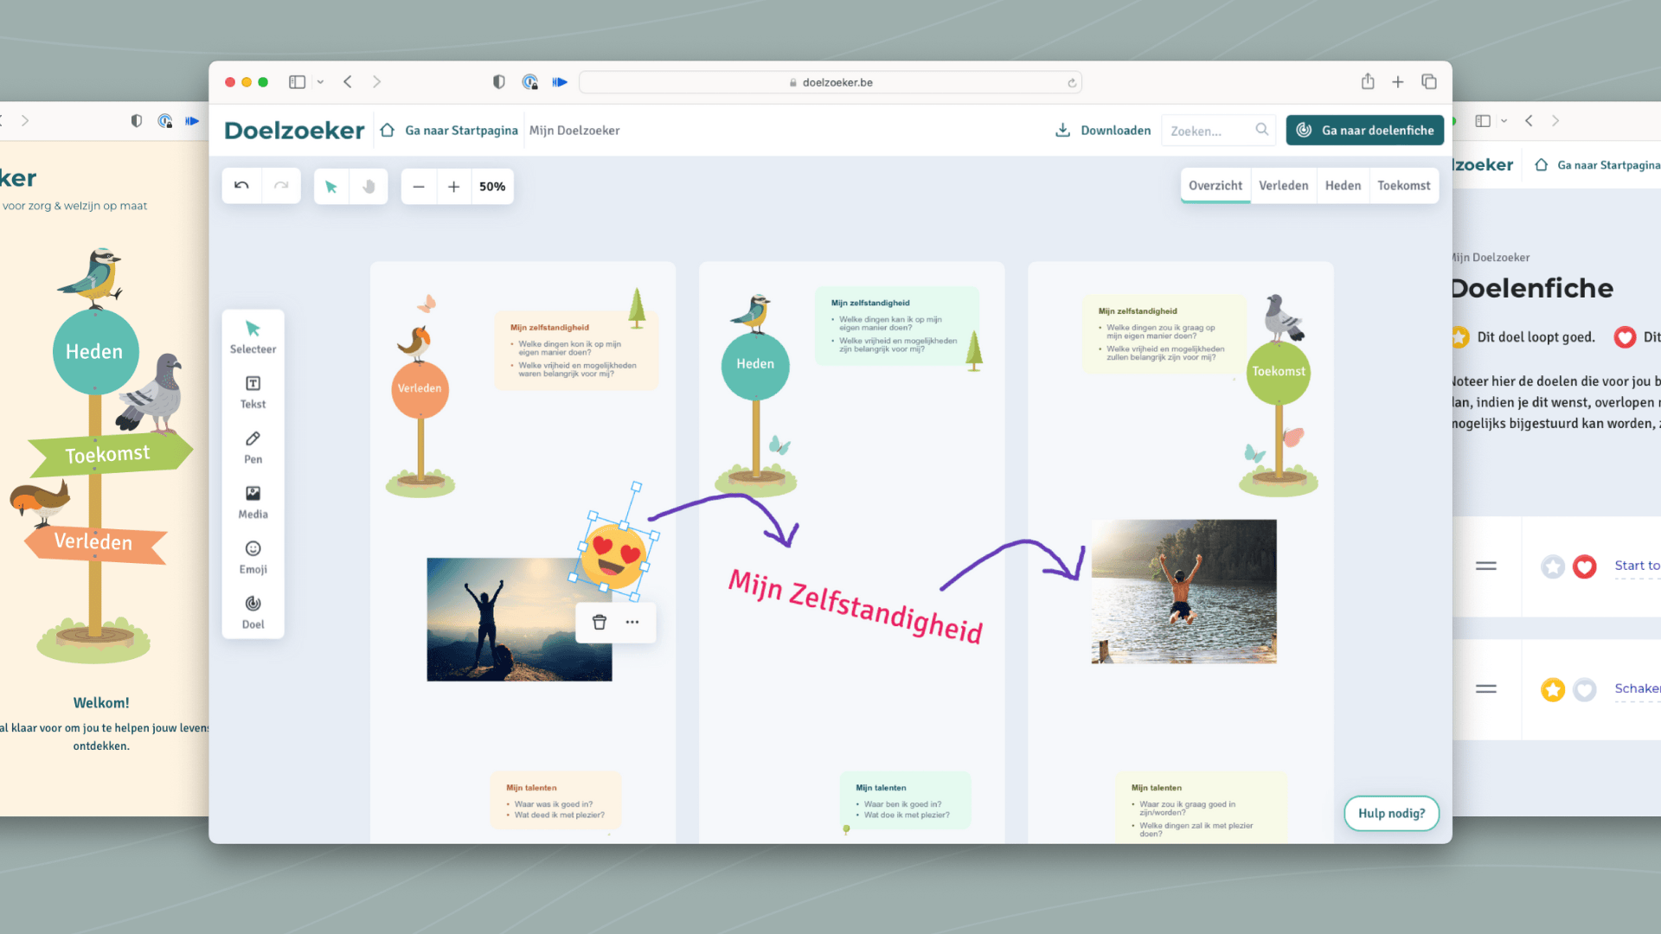
Task: Switch to the Verleden tab
Action: [1283, 186]
